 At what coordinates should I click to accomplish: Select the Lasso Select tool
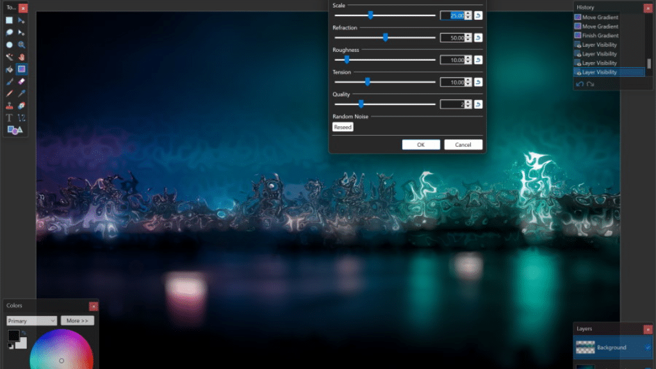(x=9, y=32)
